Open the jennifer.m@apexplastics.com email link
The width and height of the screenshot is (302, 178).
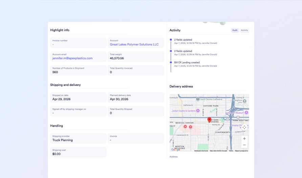tap(72, 58)
